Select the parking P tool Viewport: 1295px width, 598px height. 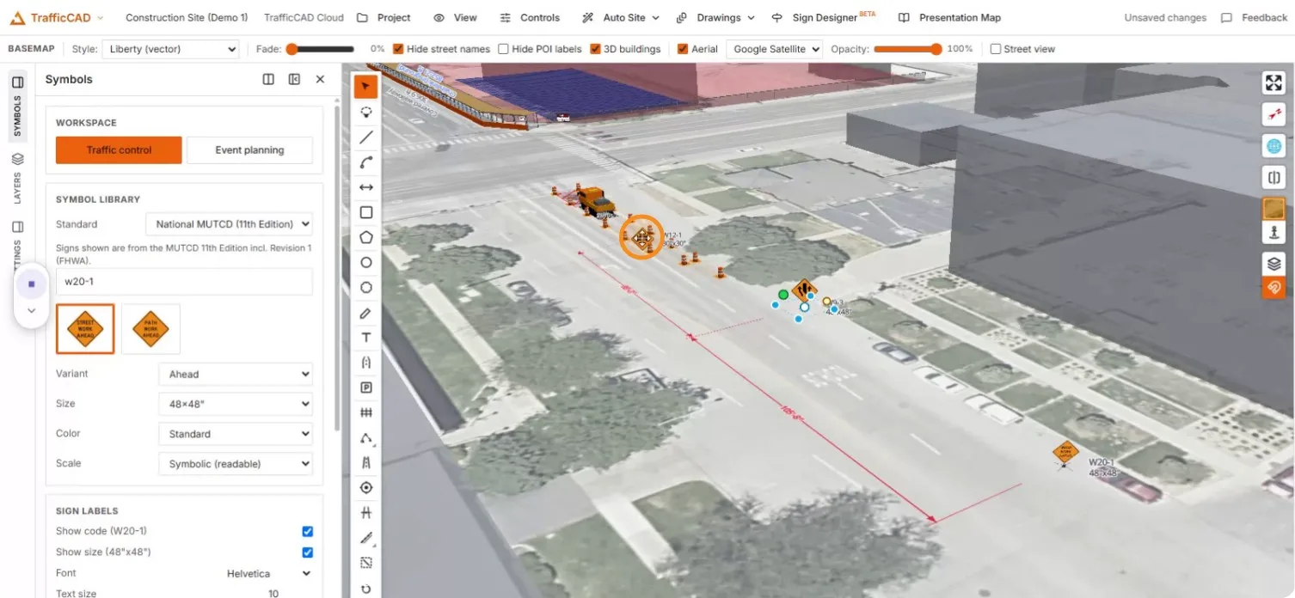[366, 387]
